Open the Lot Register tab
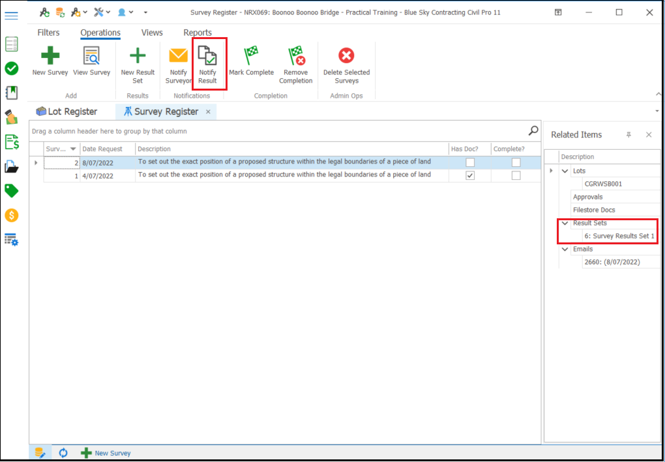Viewport: 665px width, 462px height. click(x=67, y=112)
